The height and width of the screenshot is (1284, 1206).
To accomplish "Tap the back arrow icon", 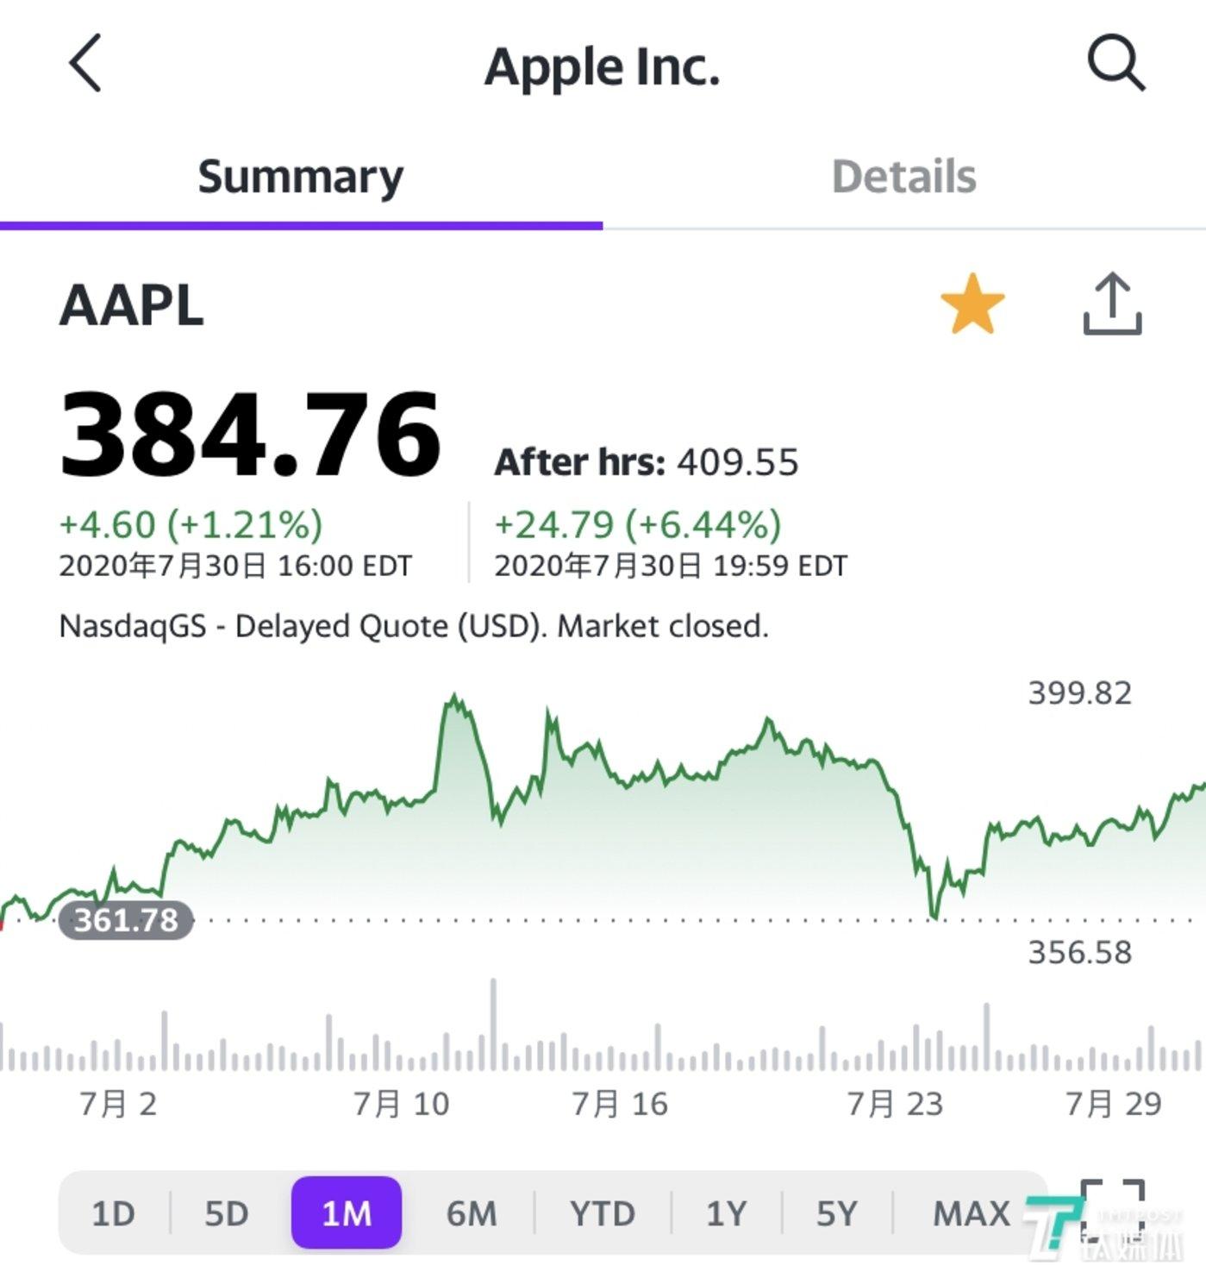I will point(85,63).
